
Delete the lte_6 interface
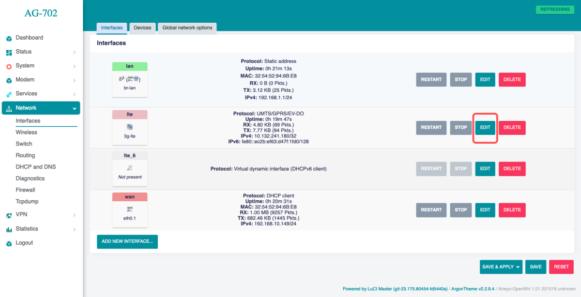click(512, 169)
